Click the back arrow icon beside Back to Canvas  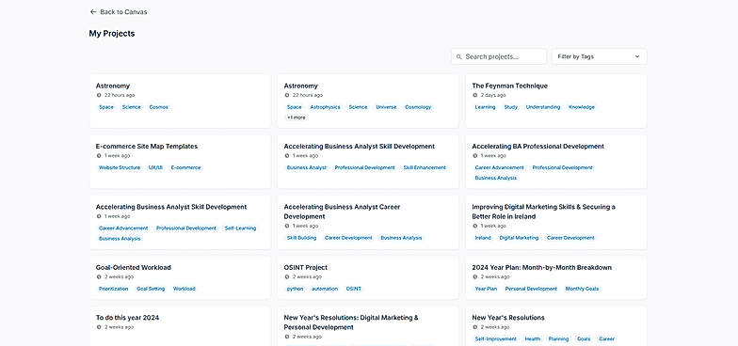[x=93, y=11]
